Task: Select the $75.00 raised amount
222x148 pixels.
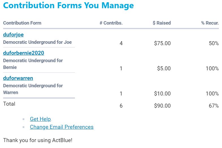Action: point(162,43)
